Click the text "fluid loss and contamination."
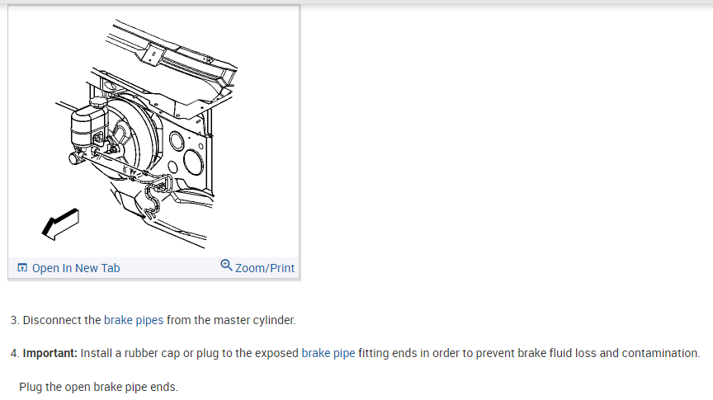 click(x=625, y=353)
